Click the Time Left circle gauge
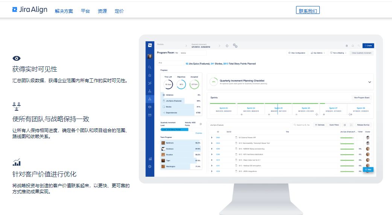Screen dimensions: 392x215 pyautogui.click(x=168, y=84)
